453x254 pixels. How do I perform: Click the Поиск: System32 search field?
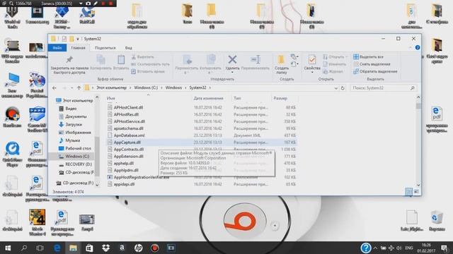coord(384,87)
